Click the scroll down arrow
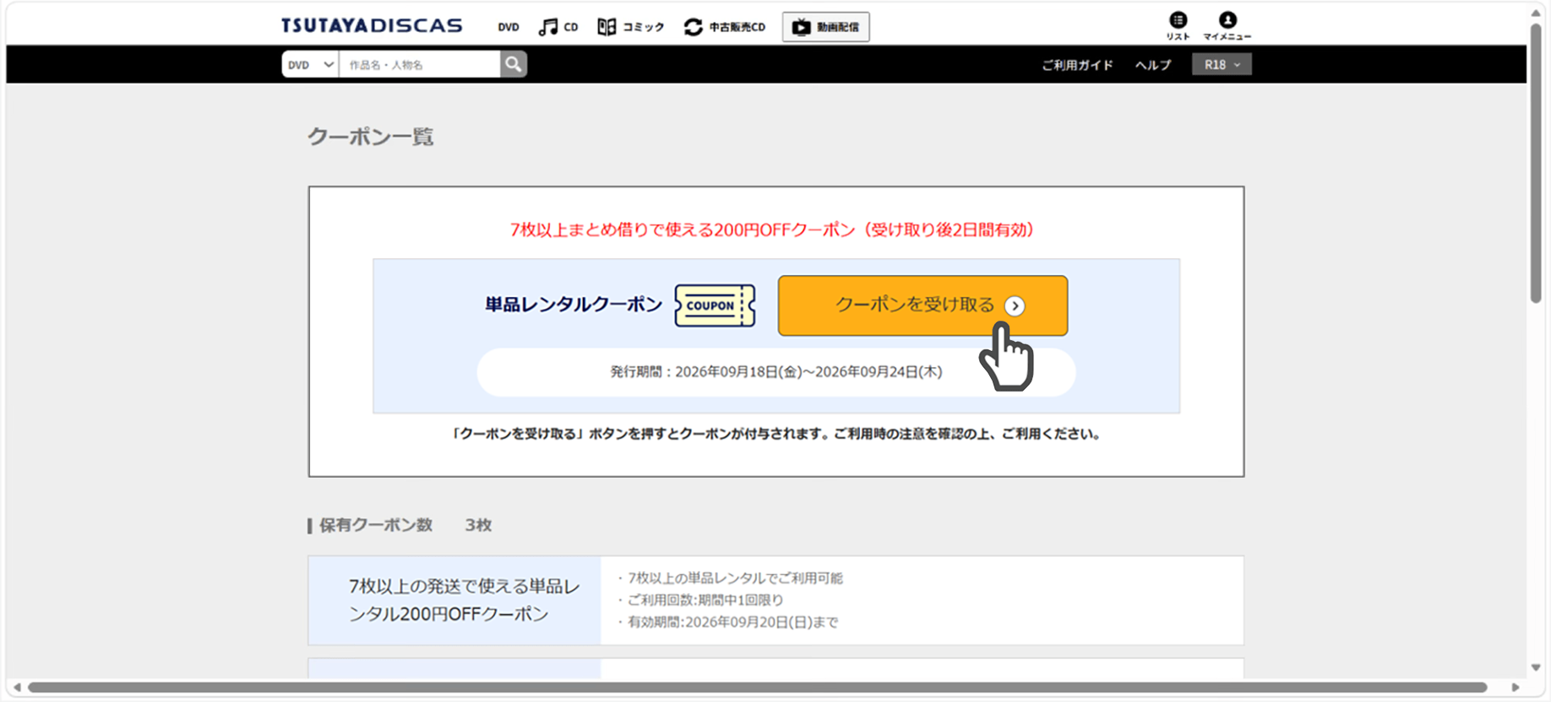Viewport: 1551px width, 702px height. pyautogui.click(x=1536, y=667)
